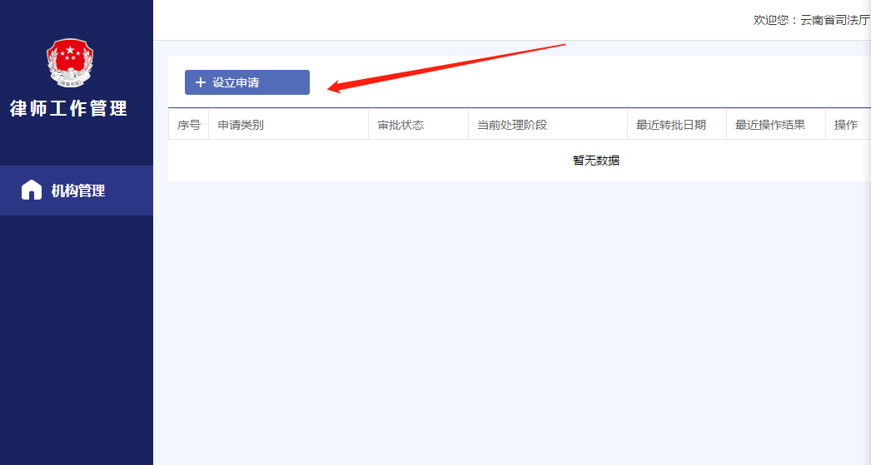Click the 律师工作管理 system title
This screenshot has width=871, height=465.
[69, 109]
